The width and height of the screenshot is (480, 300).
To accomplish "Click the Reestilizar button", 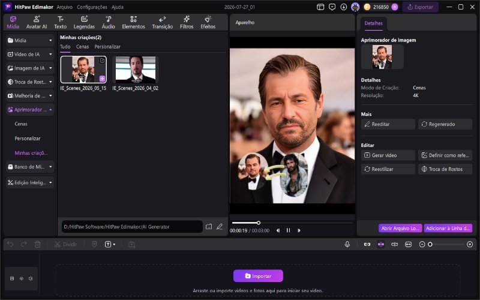I will coord(388,169).
